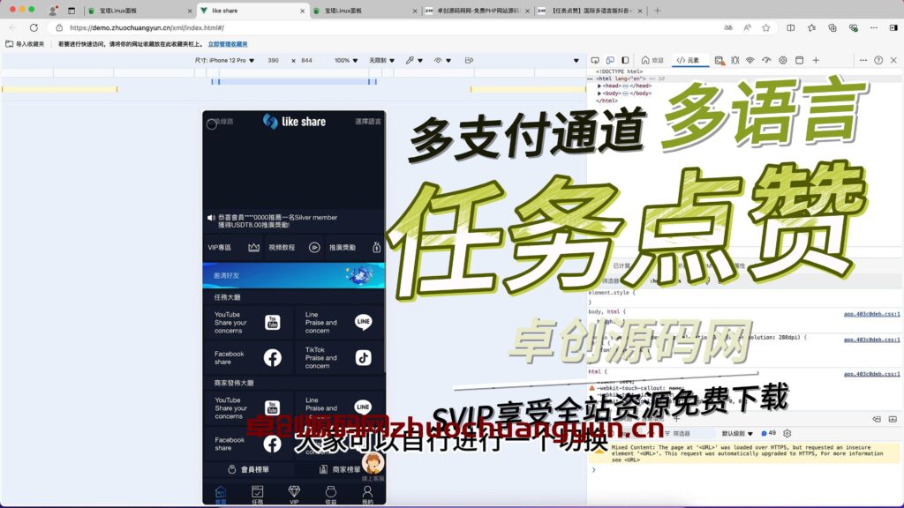Open the eyedropper pen dropdown in device toolbar
The image size is (904, 508).
click(x=414, y=60)
